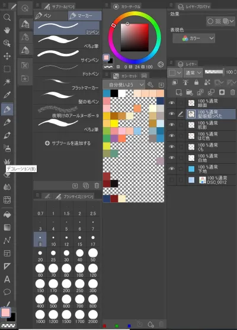Select the hand move-canvas tool
The image size is (237, 330).
(7, 30)
